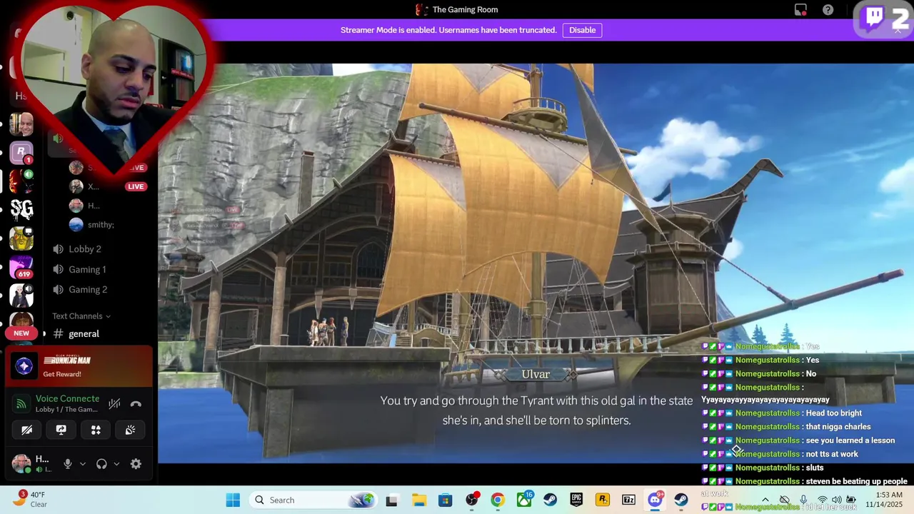
Task: Open the weather widget showing 40°F Clear
Action: point(30,500)
